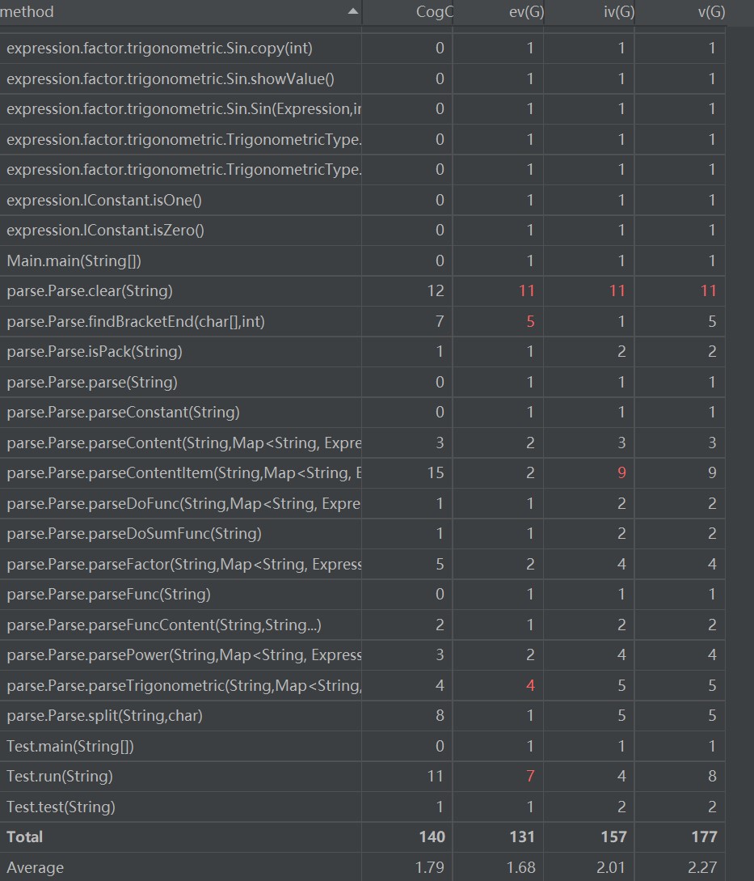Click red v(G) value 11 for Parse.clear
Image resolution: width=754 pixels, height=881 pixels.
click(709, 291)
